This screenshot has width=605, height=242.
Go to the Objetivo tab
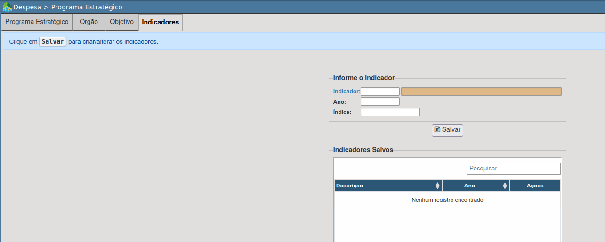click(121, 22)
